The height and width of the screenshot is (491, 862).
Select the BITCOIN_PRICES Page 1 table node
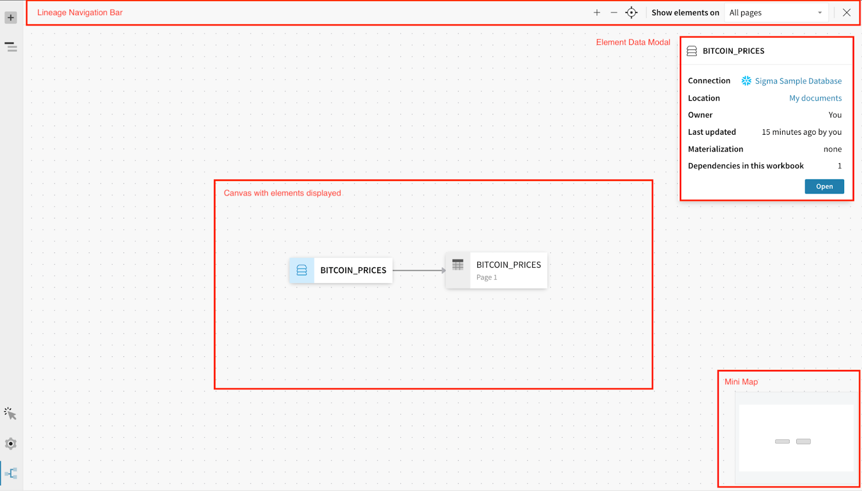click(496, 271)
